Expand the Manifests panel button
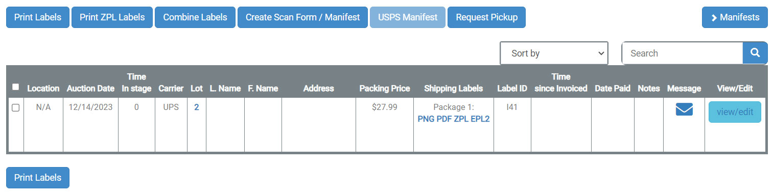The width and height of the screenshot is (773, 195). click(x=735, y=17)
